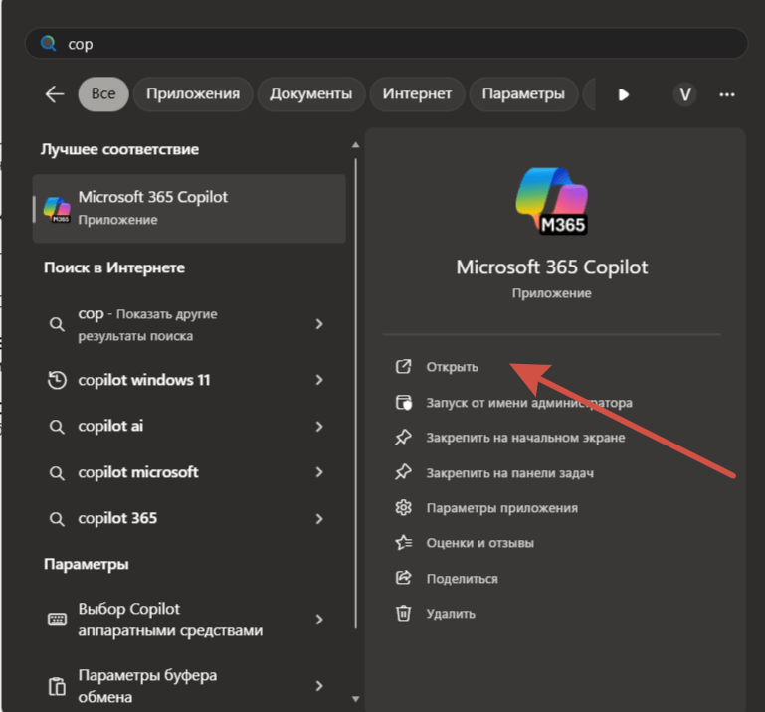
Task: Choose 'Закрепить на начальном экране'
Action: pos(525,438)
